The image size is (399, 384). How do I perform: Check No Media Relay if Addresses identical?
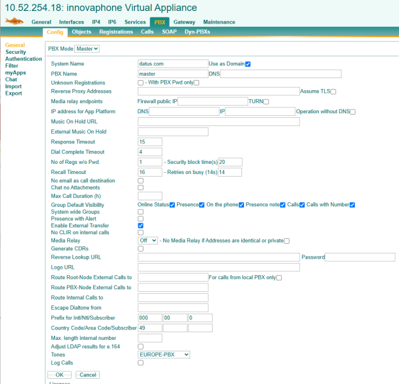[287, 241]
